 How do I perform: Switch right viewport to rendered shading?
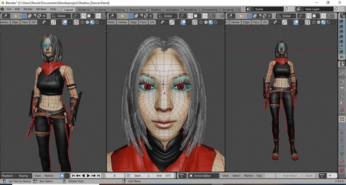coord(328,22)
